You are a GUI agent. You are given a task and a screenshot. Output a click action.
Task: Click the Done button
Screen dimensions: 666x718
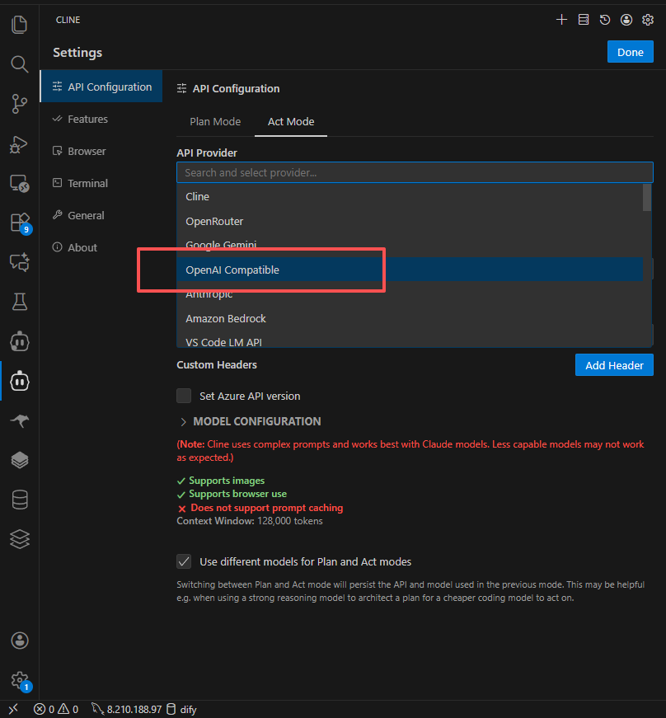point(630,51)
